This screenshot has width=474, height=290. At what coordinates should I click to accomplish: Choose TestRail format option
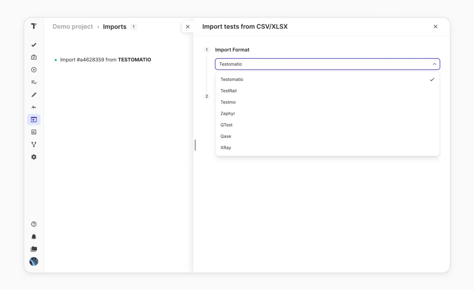tap(327, 91)
